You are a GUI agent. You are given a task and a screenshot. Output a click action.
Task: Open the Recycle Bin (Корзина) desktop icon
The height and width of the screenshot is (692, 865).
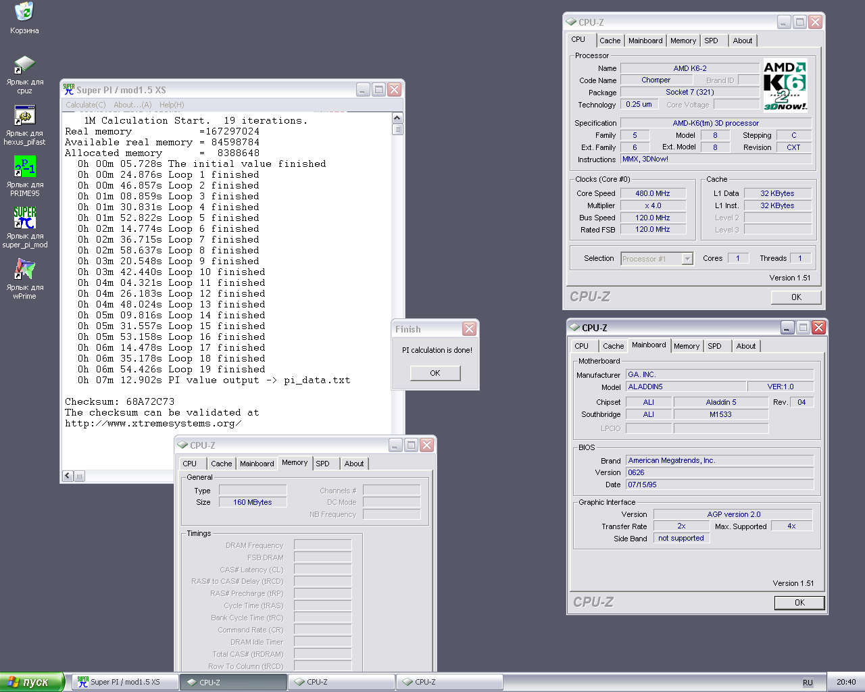[x=24, y=18]
